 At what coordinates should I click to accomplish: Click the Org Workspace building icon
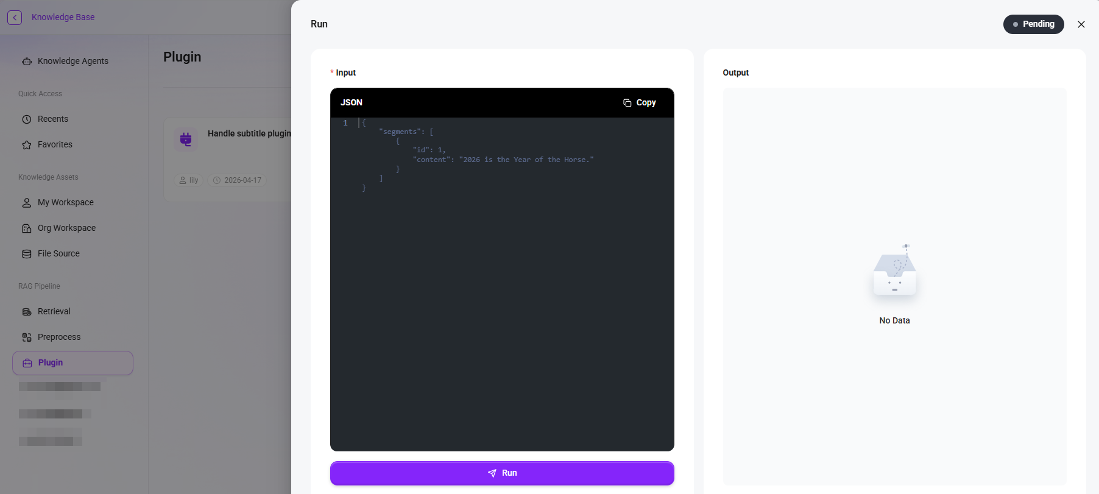pos(27,228)
